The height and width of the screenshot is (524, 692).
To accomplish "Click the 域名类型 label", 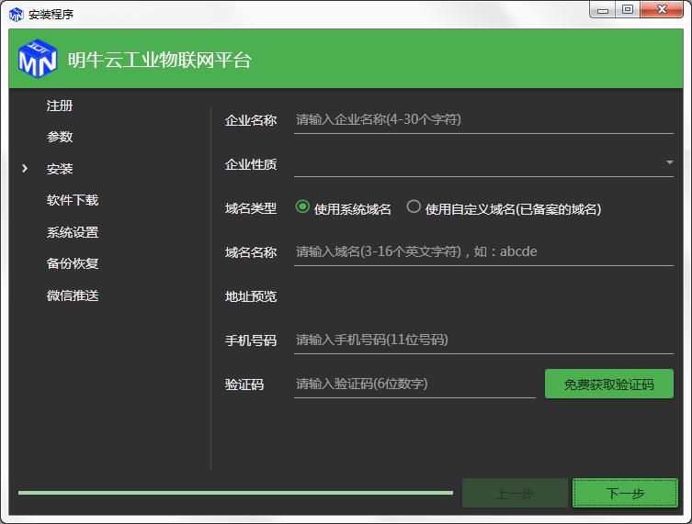I will [251, 208].
